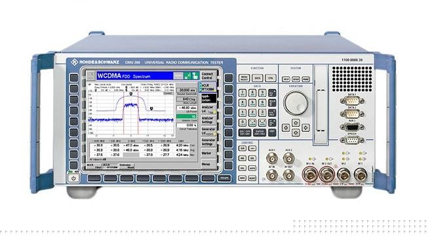Screen dimensions: 428x236
Task: Click the green connection status icon on screen
Action: 187,75
